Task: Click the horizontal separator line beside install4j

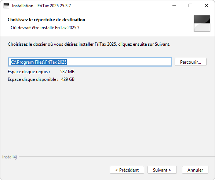Action: pos(117,156)
